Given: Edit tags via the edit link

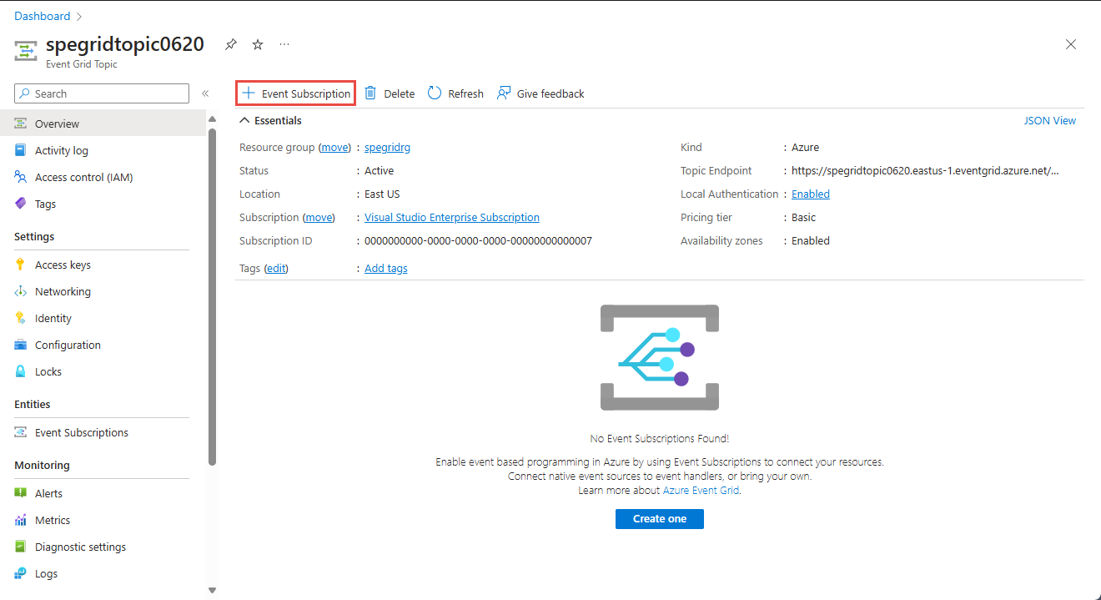Looking at the screenshot, I should coord(276,268).
